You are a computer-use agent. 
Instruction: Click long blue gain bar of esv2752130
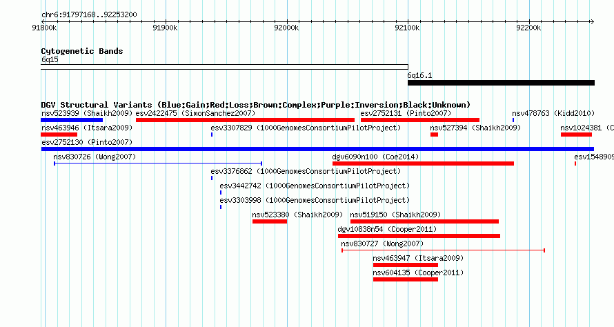[x=317, y=149]
